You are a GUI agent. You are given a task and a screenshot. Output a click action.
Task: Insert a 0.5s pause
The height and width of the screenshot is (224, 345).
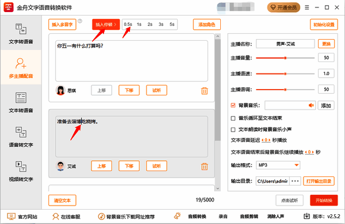pos(128,24)
